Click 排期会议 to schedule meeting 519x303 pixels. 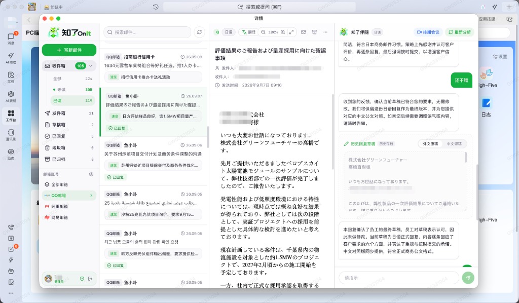[x=428, y=32]
